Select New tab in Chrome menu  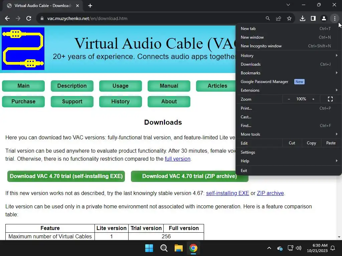point(289,29)
